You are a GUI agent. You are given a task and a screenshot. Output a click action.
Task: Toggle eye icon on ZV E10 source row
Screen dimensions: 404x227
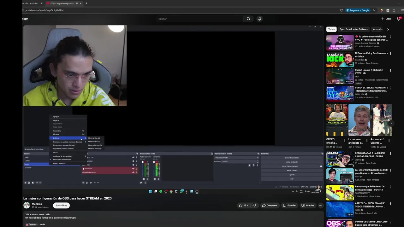coord(133,157)
